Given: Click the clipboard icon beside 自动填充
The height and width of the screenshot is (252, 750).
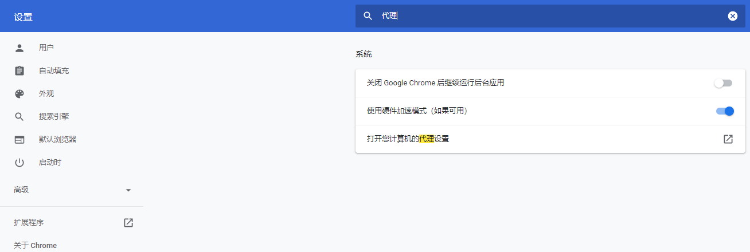Looking at the screenshot, I should [x=19, y=70].
